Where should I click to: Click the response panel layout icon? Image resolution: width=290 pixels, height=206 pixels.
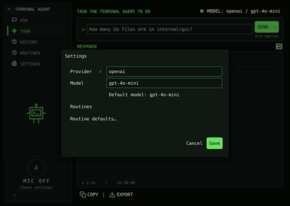click(x=279, y=46)
